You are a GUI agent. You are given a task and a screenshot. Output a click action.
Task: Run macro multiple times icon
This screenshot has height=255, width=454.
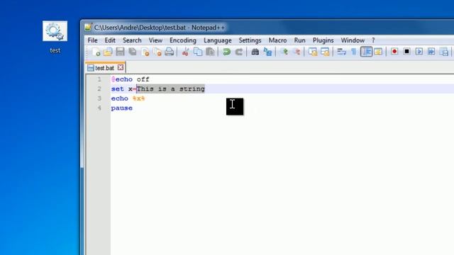[x=431, y=52]
